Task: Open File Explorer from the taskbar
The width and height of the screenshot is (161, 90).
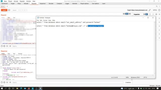Action: tap(17, 88)
